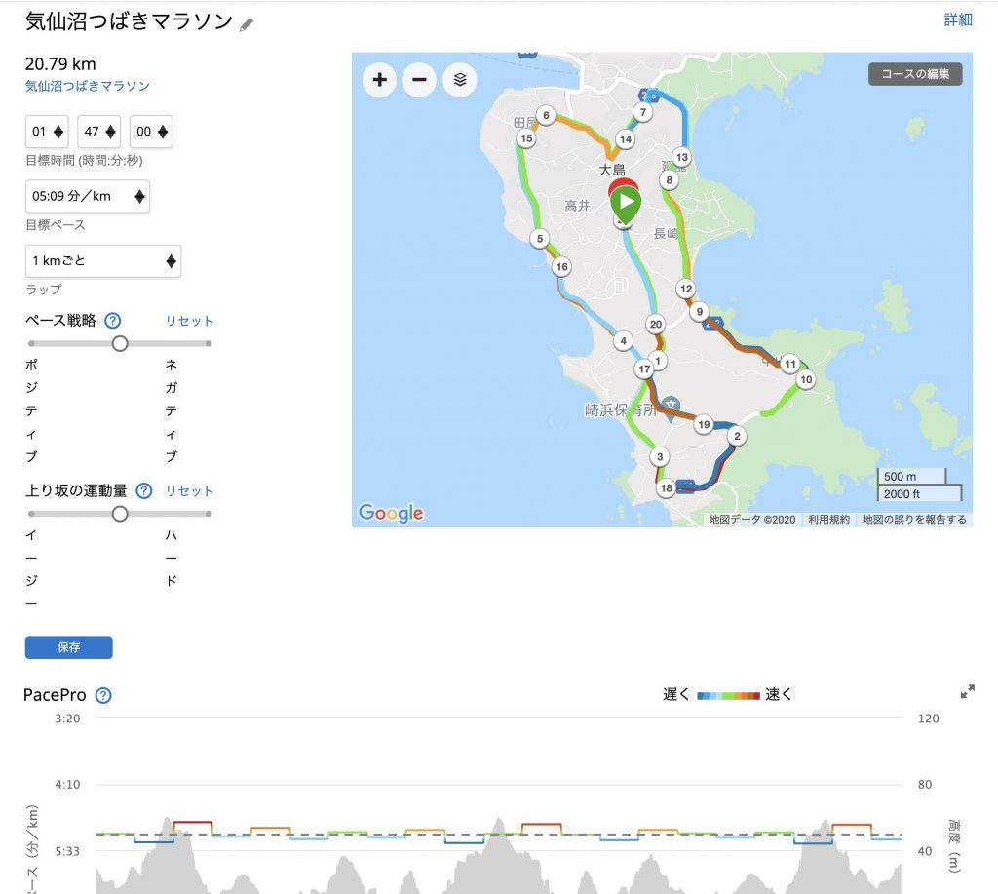This screenshot has width=998, height=894.
Task: Open the map layers selector
Action: tap(460, 80)
